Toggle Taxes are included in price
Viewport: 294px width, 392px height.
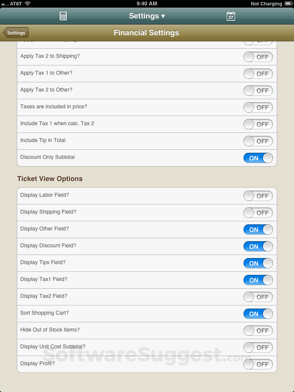coord(258,108)
